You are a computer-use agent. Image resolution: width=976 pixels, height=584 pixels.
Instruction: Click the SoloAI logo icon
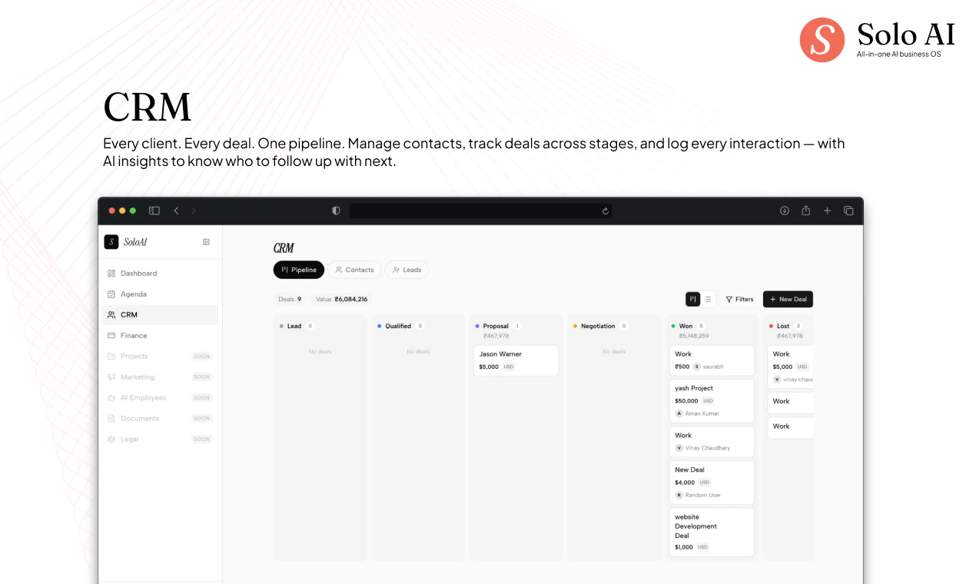[111, 241]
